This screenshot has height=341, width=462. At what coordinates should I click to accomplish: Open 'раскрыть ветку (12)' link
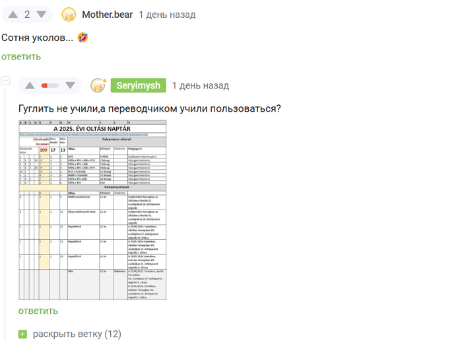click(x=77, y=334)
